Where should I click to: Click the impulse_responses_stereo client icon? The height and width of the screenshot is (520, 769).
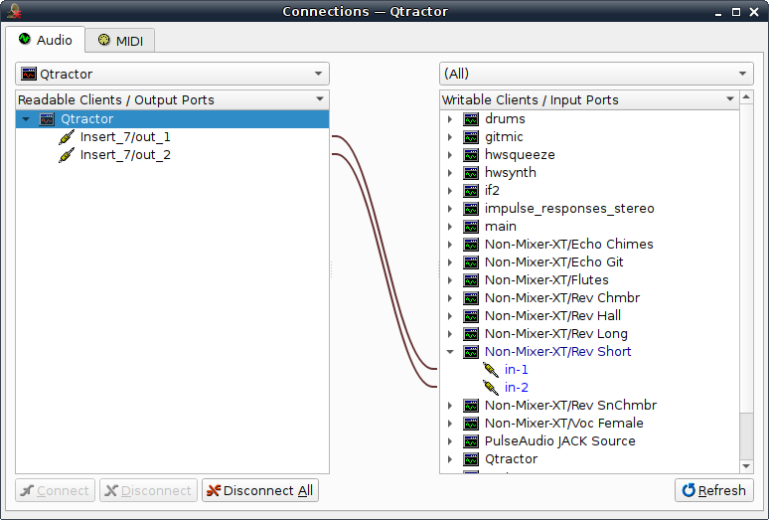471,209
